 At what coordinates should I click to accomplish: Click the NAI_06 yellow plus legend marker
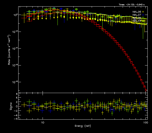pos(143,12)
